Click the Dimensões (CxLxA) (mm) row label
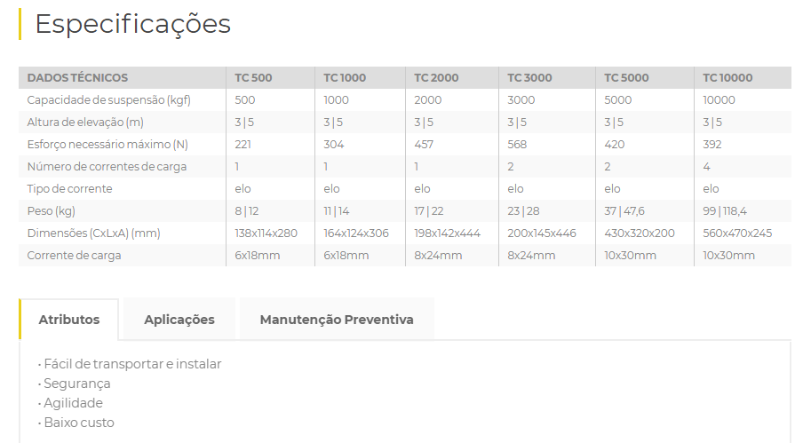795x443 pixels. pos(93,233)
